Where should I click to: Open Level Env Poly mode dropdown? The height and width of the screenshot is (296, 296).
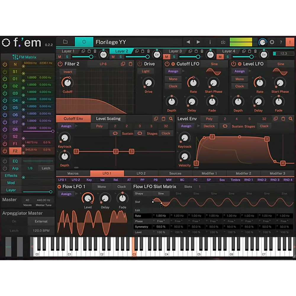[x=209, y=119]
